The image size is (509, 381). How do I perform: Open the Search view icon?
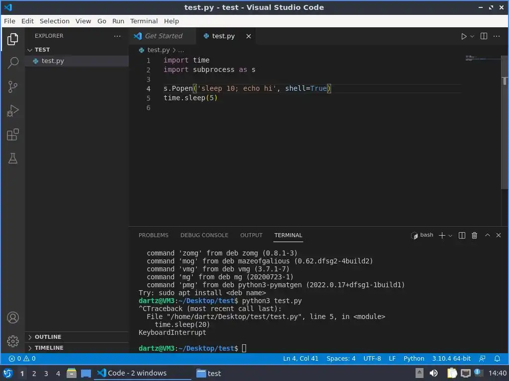point(12,63)
